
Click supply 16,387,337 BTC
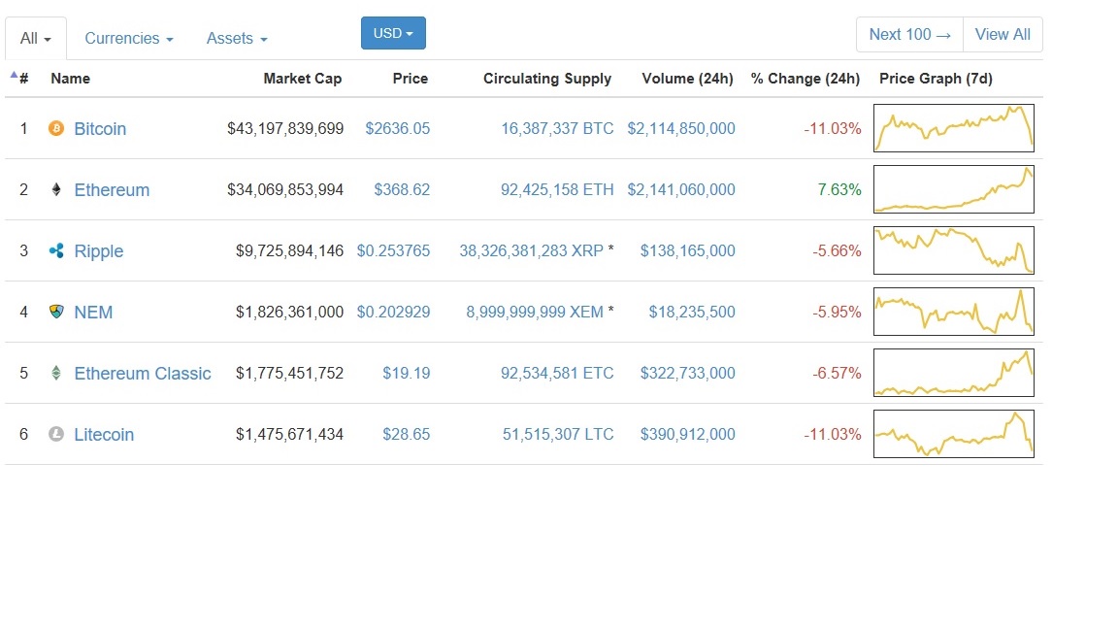point(557,128)
